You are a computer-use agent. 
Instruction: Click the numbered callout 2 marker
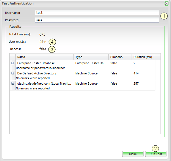pyautogui.click(x=155, y=148)
